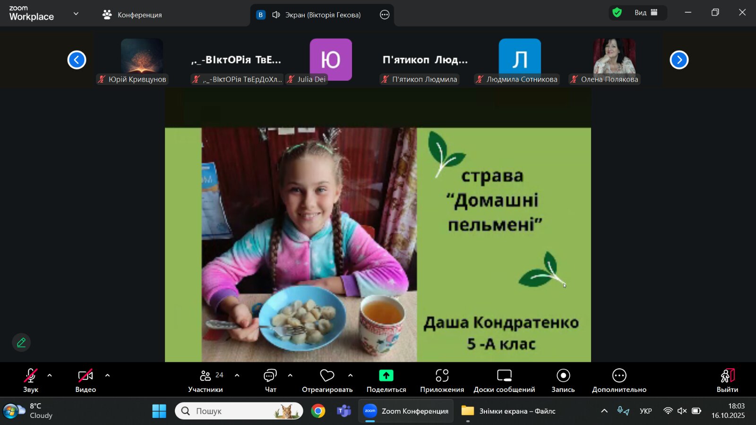Click the green Поделиться share screen icon

tap(386, 376)
